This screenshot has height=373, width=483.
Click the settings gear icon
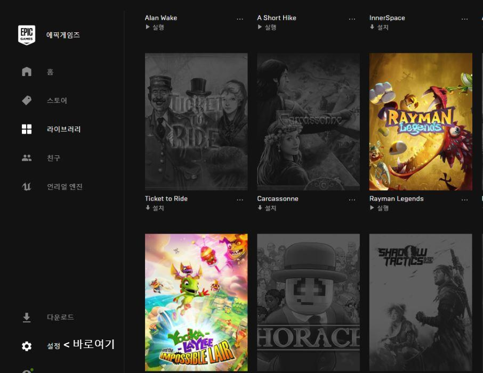point(27,346)
